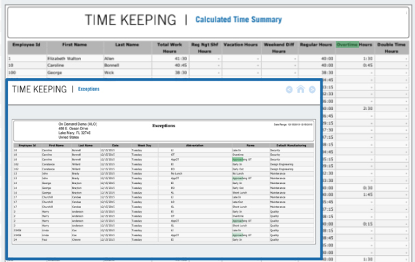The height and width of the screenshot is (262, 415).
Task: Click Name header in Exceptions report
Action: point(251,146)
